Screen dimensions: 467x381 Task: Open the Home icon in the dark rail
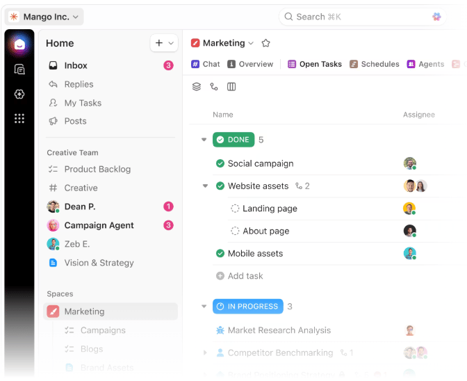pos(19,44)
